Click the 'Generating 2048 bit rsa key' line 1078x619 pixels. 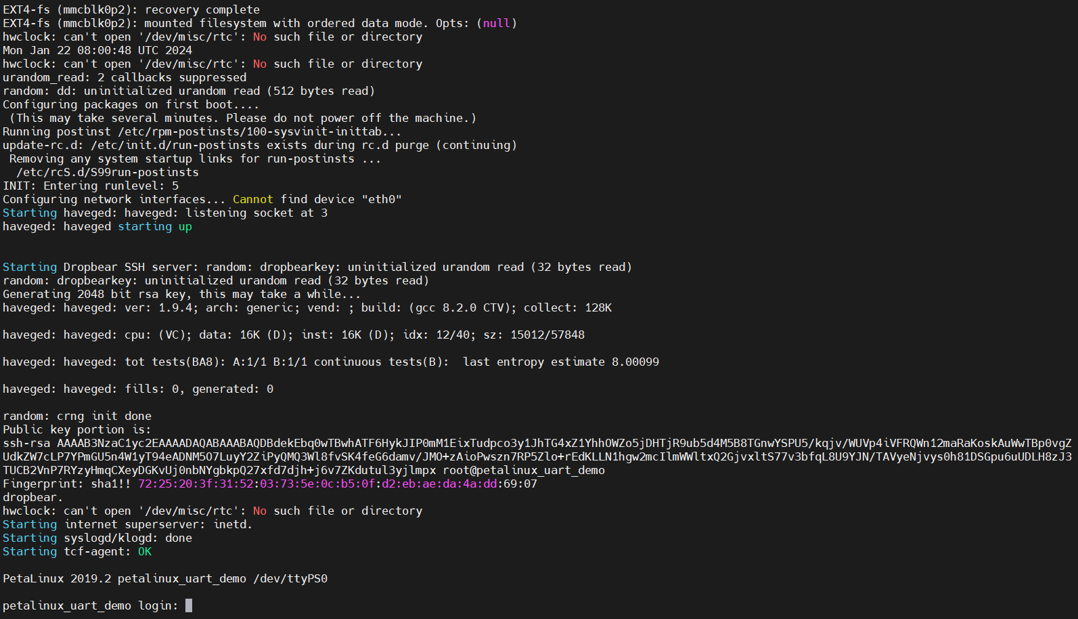coord(182,294)
